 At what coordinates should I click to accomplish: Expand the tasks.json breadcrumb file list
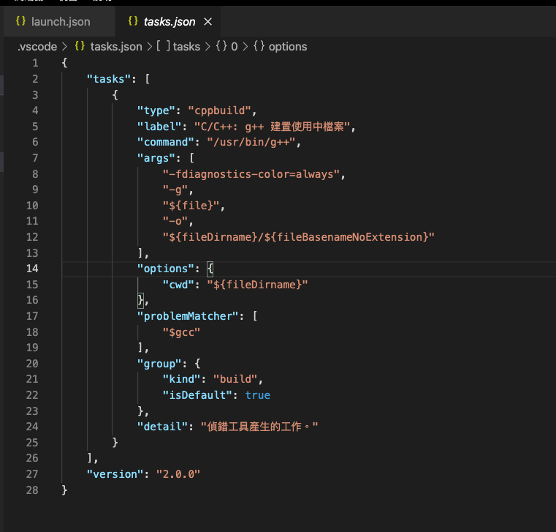[115, 46]
